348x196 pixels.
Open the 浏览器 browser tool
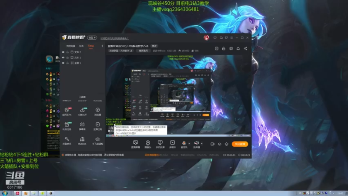pos(97,112)
